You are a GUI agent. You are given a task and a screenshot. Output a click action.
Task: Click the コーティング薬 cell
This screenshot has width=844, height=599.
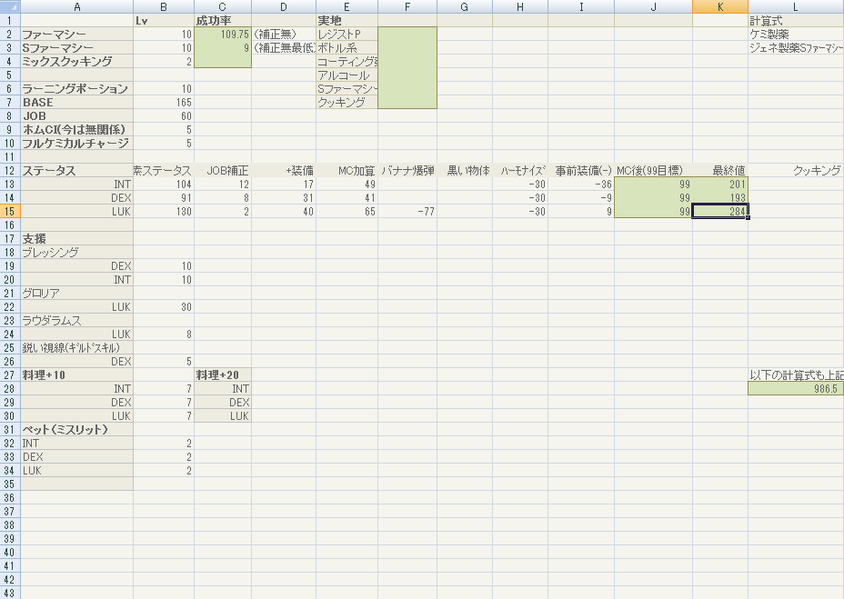[x=347, y=61]
